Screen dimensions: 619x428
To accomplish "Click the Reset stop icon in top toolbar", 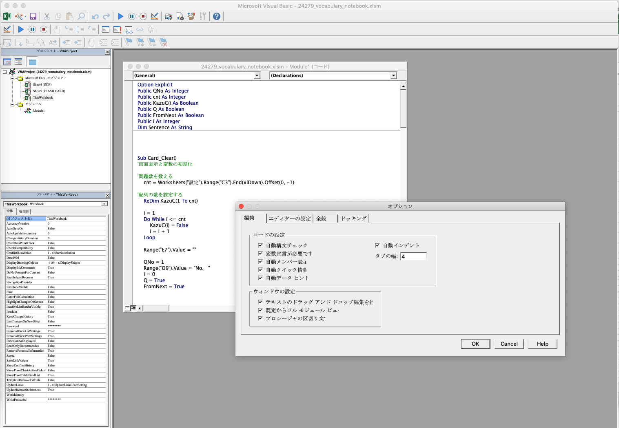I will 143,16.
